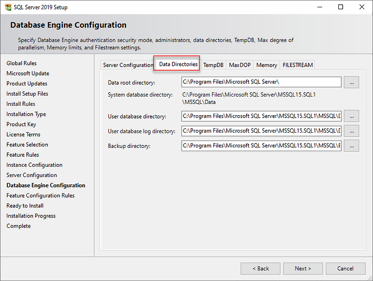
Task: Close the SQL Server Setup window
Action: [x=362, y=7]
